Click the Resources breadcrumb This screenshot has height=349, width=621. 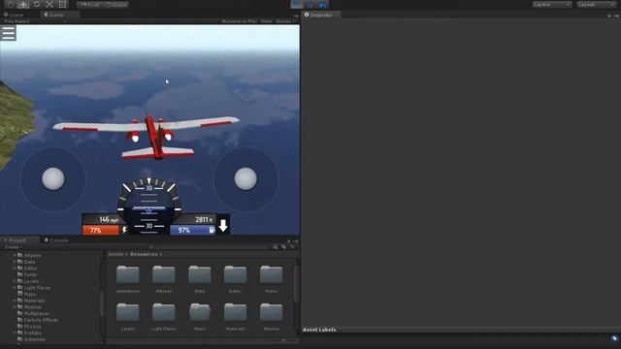(144, 254)
